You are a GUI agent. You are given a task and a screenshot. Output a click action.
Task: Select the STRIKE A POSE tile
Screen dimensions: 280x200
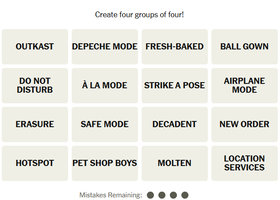(175, 86)
